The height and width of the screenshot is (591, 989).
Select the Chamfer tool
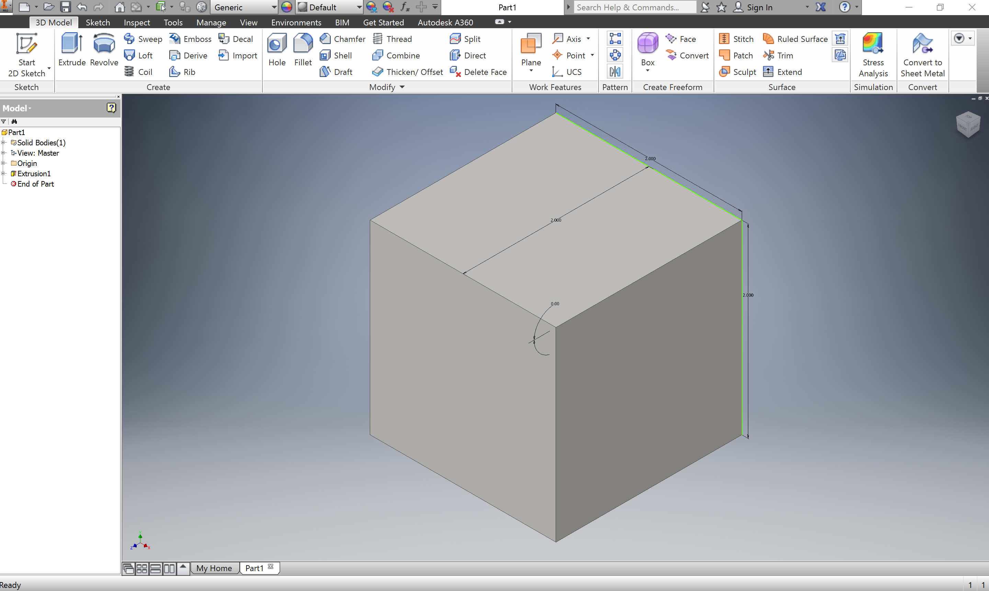[x=343, y=38]
